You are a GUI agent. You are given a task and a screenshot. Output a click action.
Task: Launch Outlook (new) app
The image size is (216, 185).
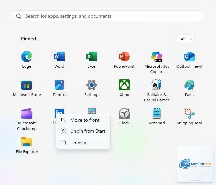coord(189,56)
